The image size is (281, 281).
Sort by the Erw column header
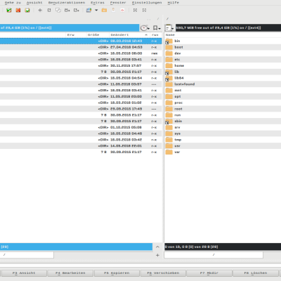tap(76, 35)
